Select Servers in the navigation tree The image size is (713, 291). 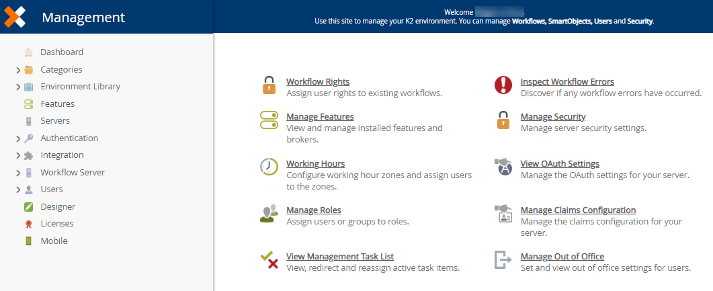click(55, 121)
